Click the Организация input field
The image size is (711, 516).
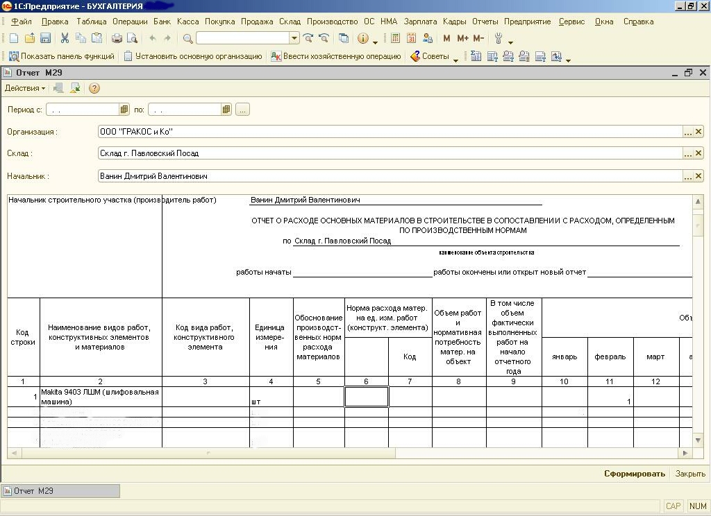pyautogui.click(x=390, y=132)
